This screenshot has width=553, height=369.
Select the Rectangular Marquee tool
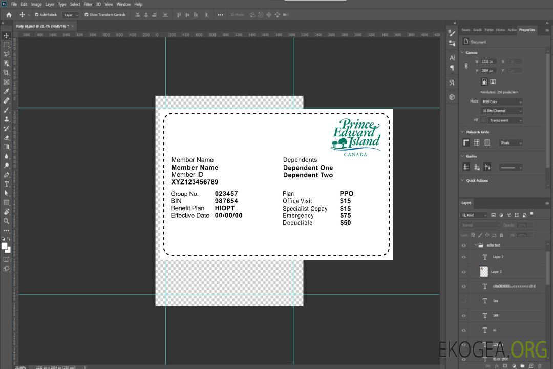click(6, 45)
